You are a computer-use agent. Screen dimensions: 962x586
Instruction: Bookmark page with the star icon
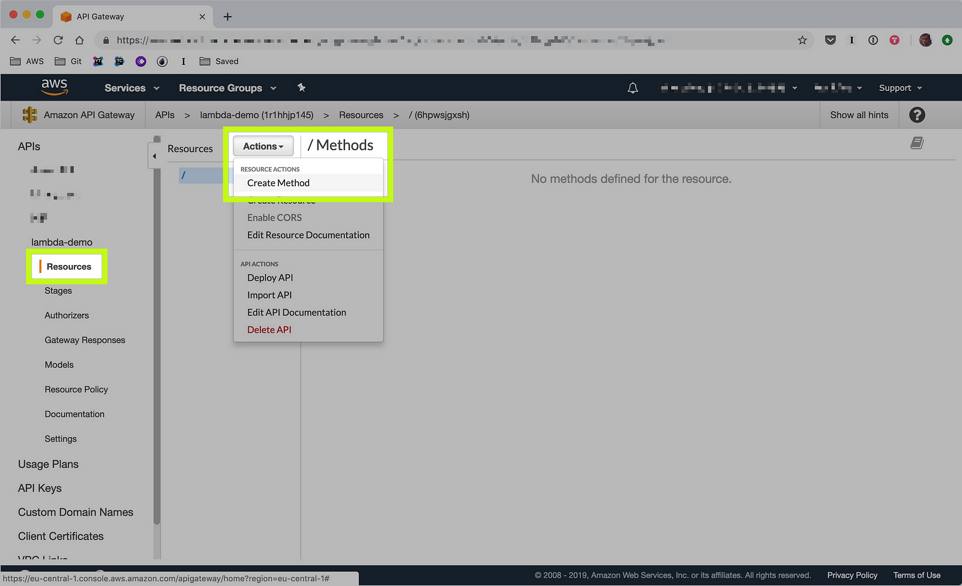coord(802,40)
